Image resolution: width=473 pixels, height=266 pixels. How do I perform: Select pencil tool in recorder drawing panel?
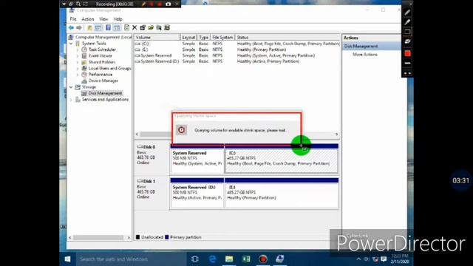tap(407, 13)
